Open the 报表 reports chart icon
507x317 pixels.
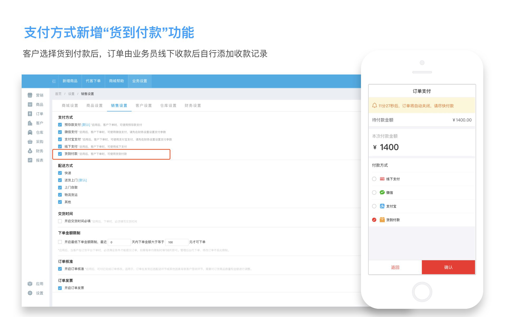pos(30,160)
